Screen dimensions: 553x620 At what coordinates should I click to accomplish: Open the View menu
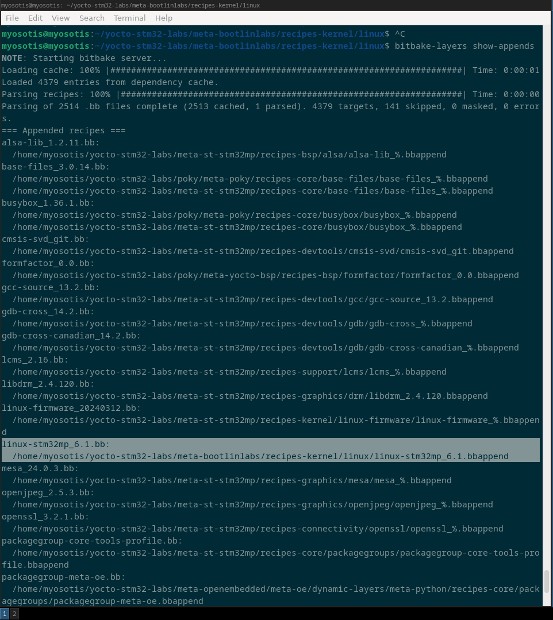(x=60, y=18)
